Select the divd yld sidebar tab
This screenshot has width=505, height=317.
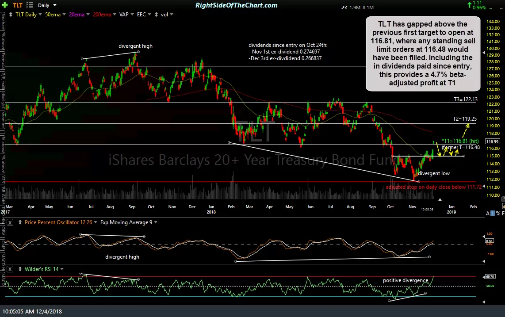pos(3,100)
